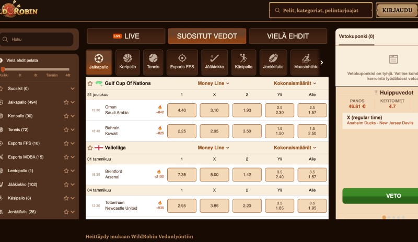The height and width of the screenshot is (242, 418).
Task: Switch to the SUOSITUT VEDOT tab
Action: click(207, 36)
